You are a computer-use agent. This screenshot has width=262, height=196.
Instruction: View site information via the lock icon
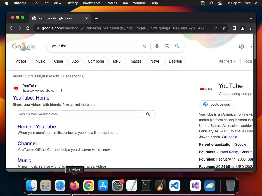[x=38, y=28]
